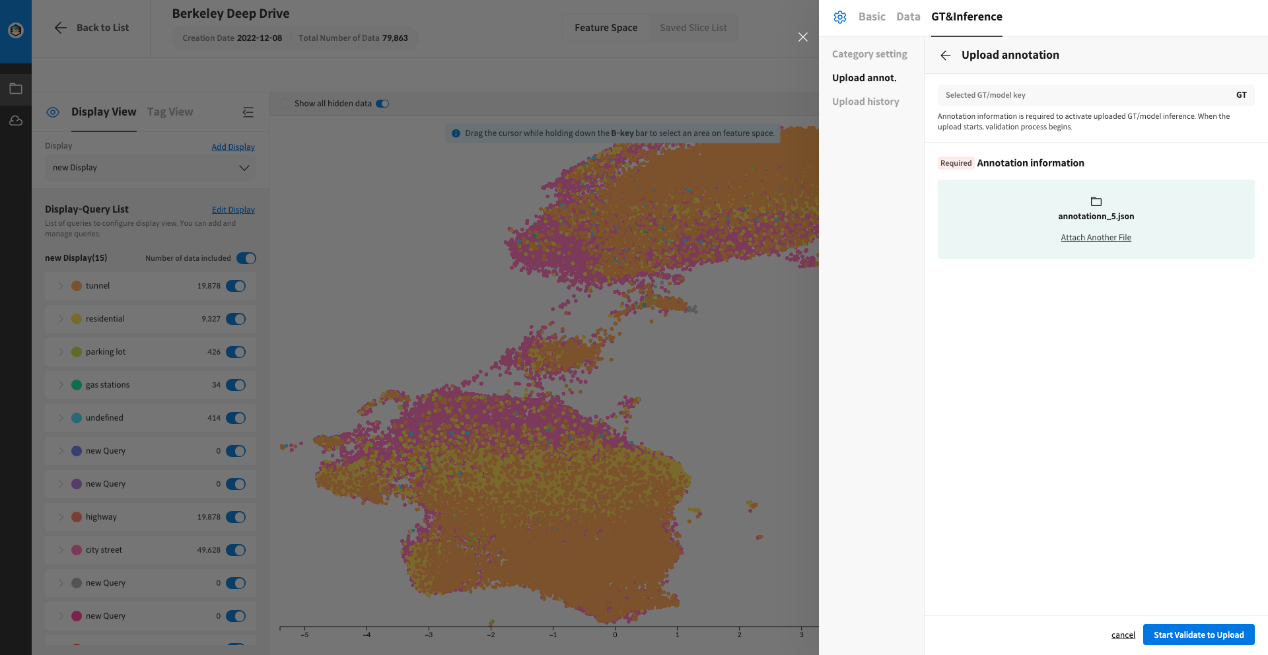Image resolution: width=1268 pixels, height=655 pixels.
Task: Click the eye icon beside Display View
Action: point(53,112)
